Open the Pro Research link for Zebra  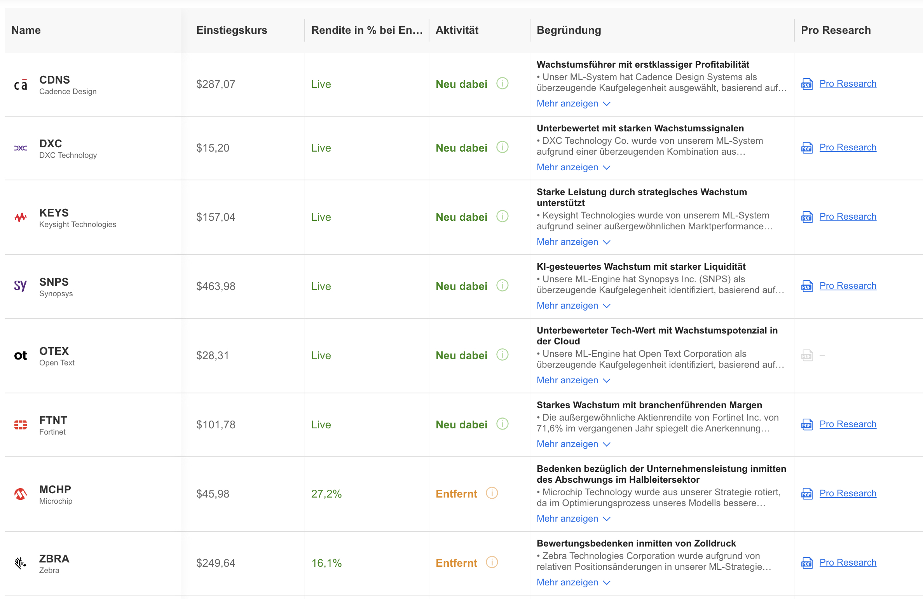coord(848,562)
